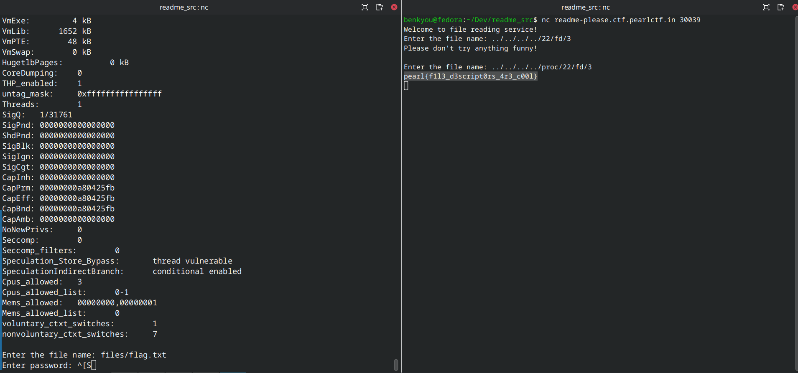Click the HugetlbPages line
This screenshot has height=373, width=798.
coord(65,63)
